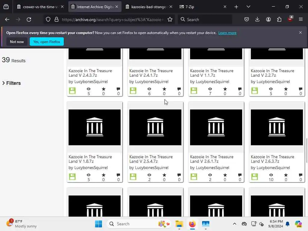The width and height of the screenshot is (308, 231).
Task: Bookmark this page with the star icon
Action: pyautogui.click(x=170, y=20)
